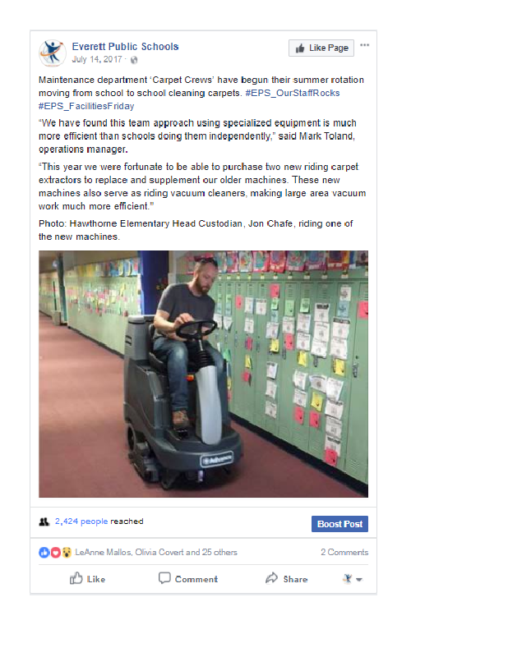Open the July 14, 2017 timestamp
The width and height of the screenshot is (508, 657).
point(97,59)
